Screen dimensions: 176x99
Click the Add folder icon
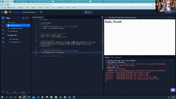click(x=27, y=18)
